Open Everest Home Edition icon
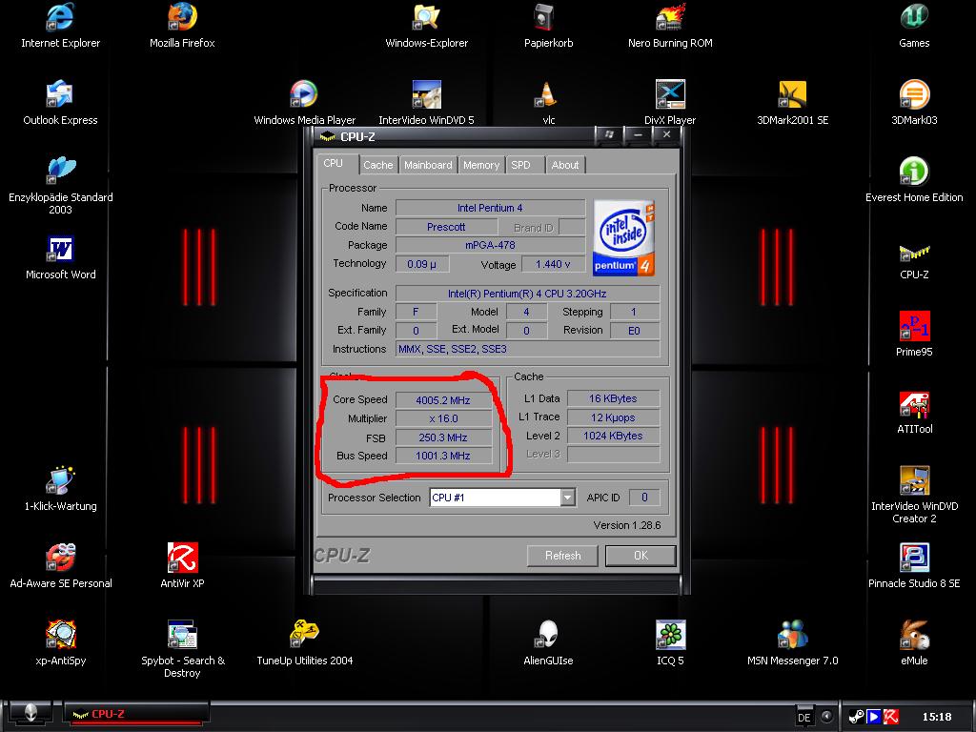Image resolution: width=976 pixels, height=732 pixels. click(x=914, y=172)
